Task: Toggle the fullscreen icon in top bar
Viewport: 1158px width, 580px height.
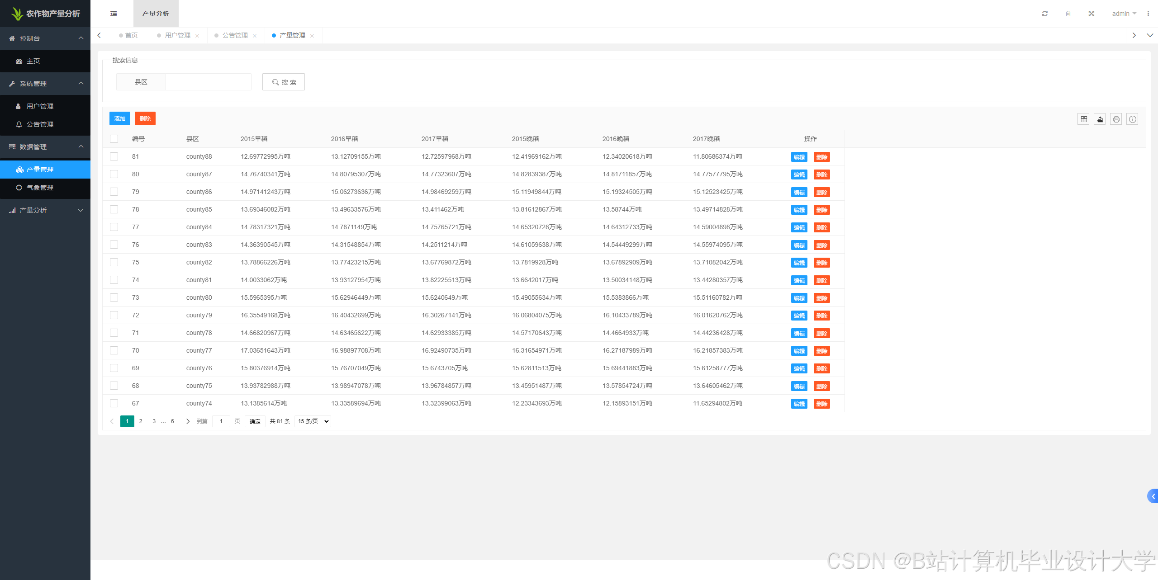Action: pyautogui.click(x=1091, y=14)
